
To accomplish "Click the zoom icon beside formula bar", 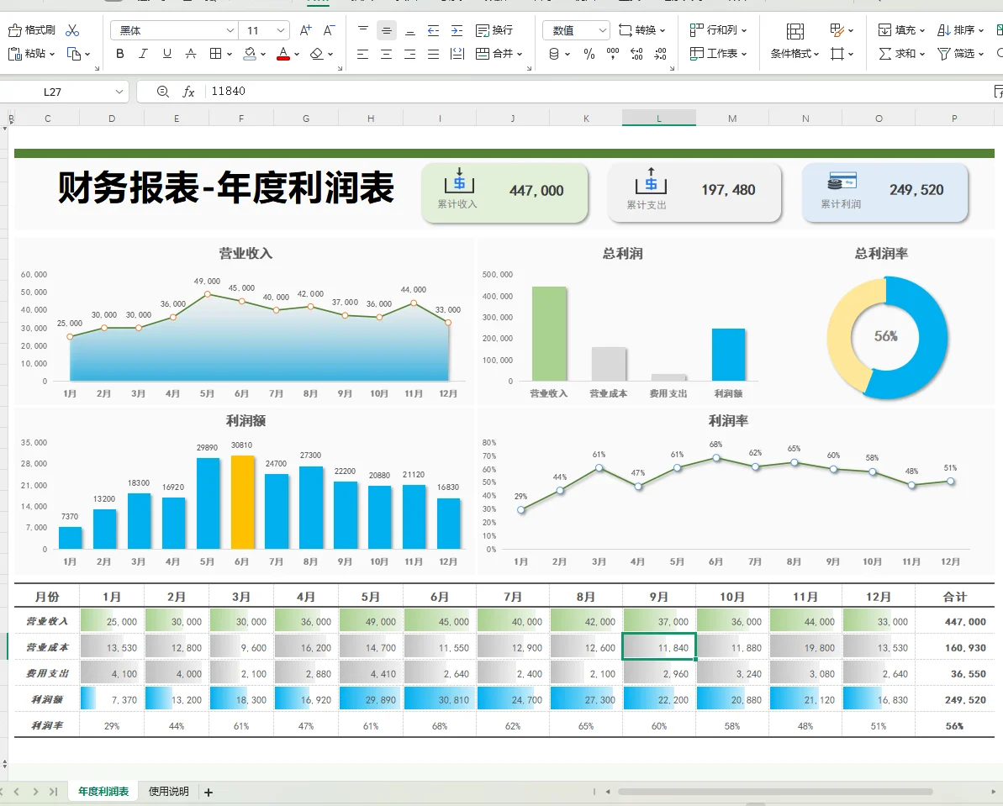I will pyautogui.click(x=163, y=92).
